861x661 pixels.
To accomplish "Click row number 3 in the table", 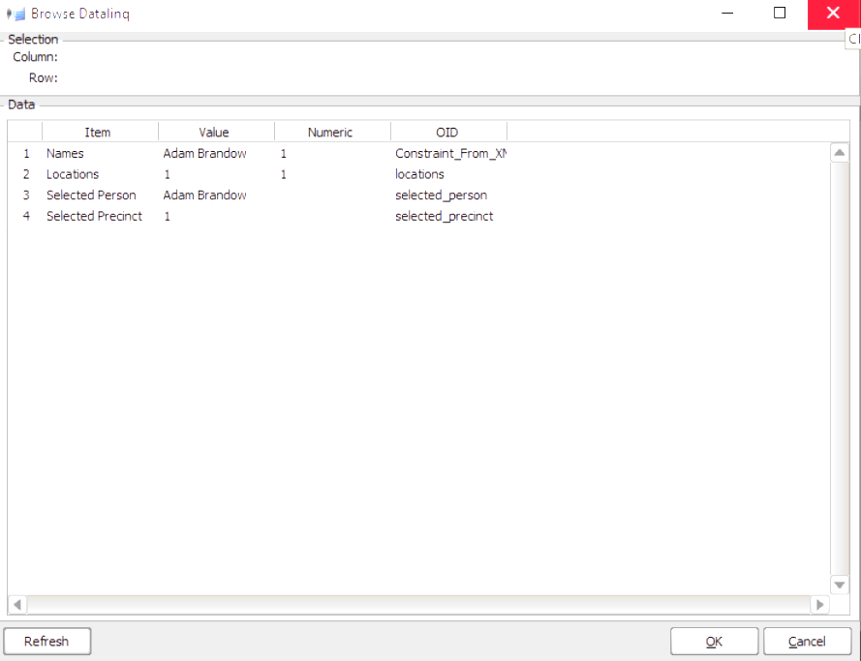I will tap(26, 195).
